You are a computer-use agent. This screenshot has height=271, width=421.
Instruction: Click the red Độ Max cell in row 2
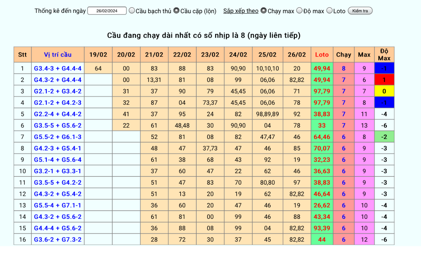click(x=384, y=80)
